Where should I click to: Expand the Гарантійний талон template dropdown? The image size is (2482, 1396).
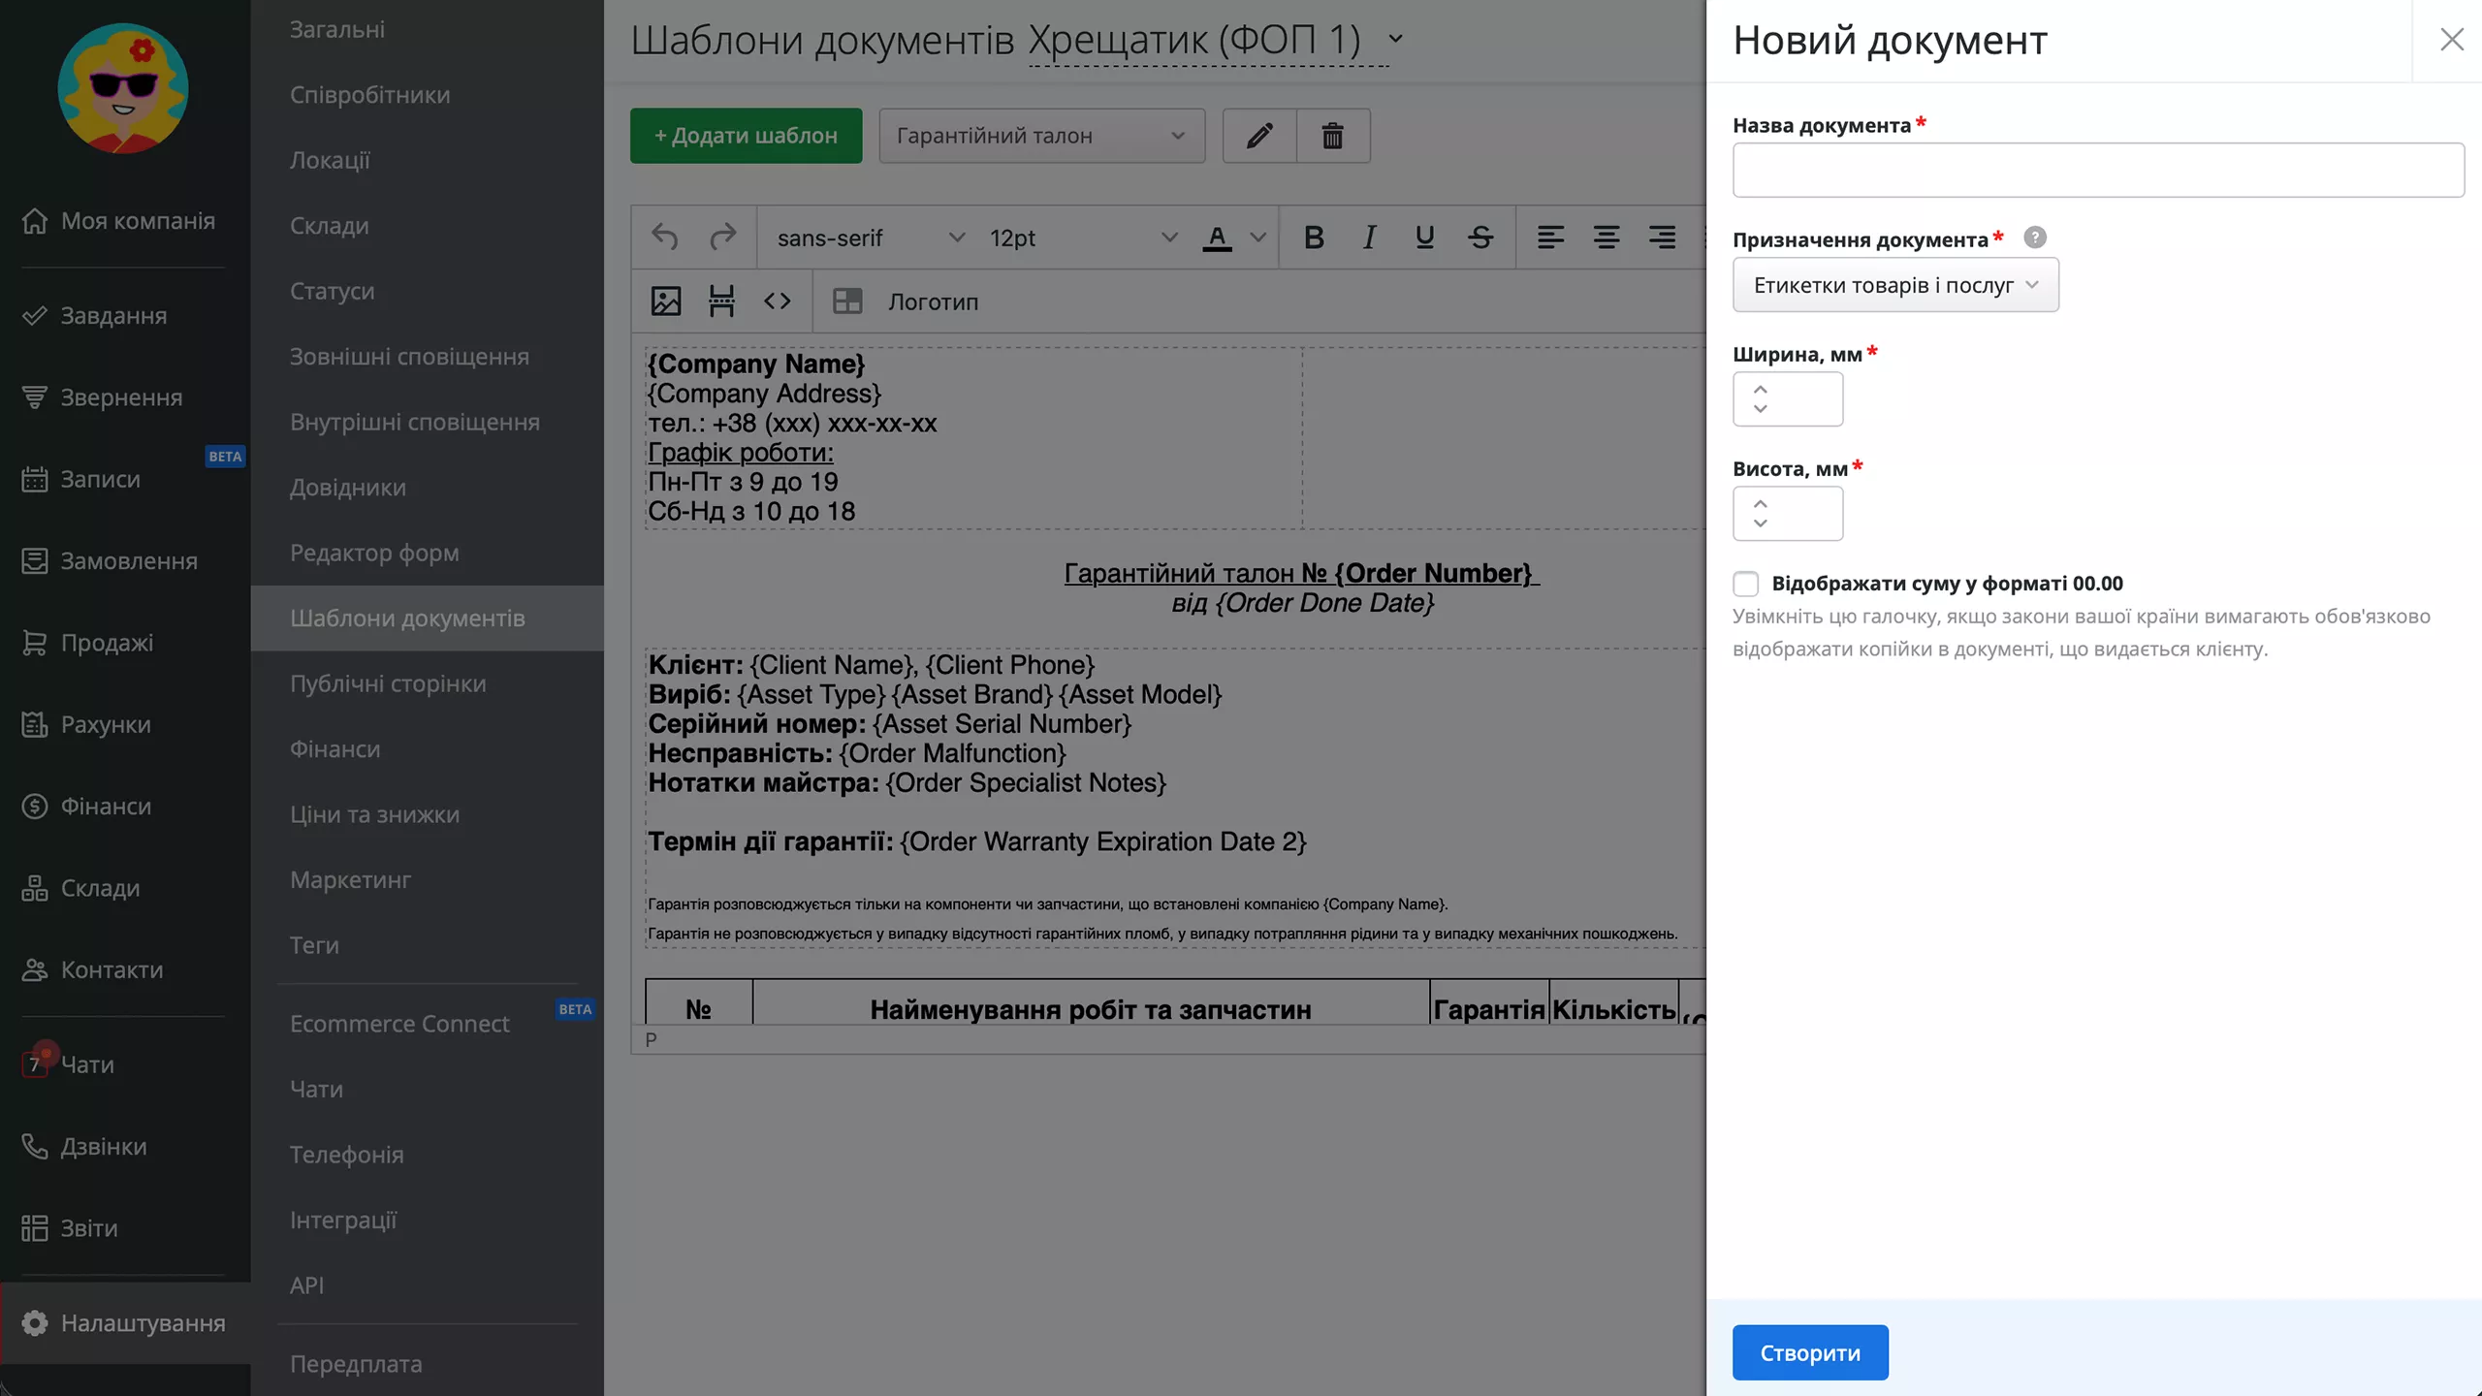pos(1041,136)
